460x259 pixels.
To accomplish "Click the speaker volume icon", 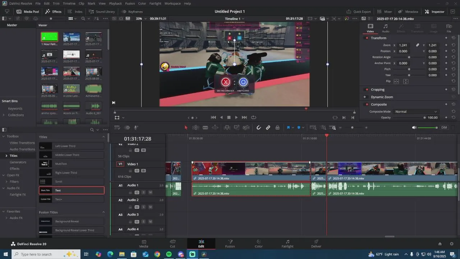I will 414,127.
